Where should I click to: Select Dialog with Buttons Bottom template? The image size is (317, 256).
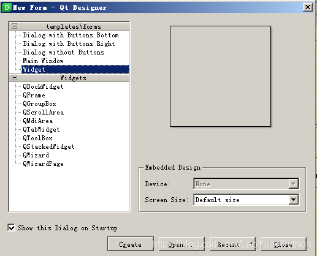[71, 35]
